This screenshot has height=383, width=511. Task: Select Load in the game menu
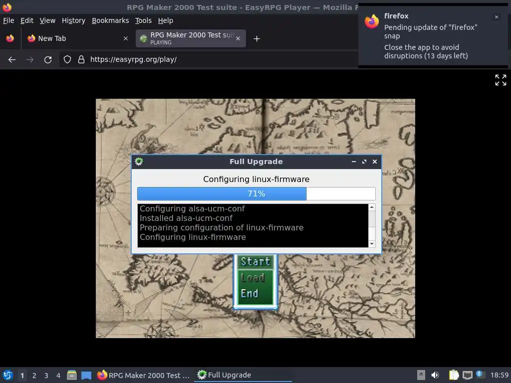pyautogui.click(x=253, y=278)
